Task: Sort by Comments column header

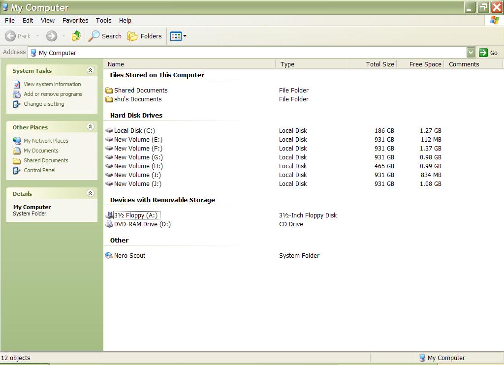Action: [x=473, y=64]
